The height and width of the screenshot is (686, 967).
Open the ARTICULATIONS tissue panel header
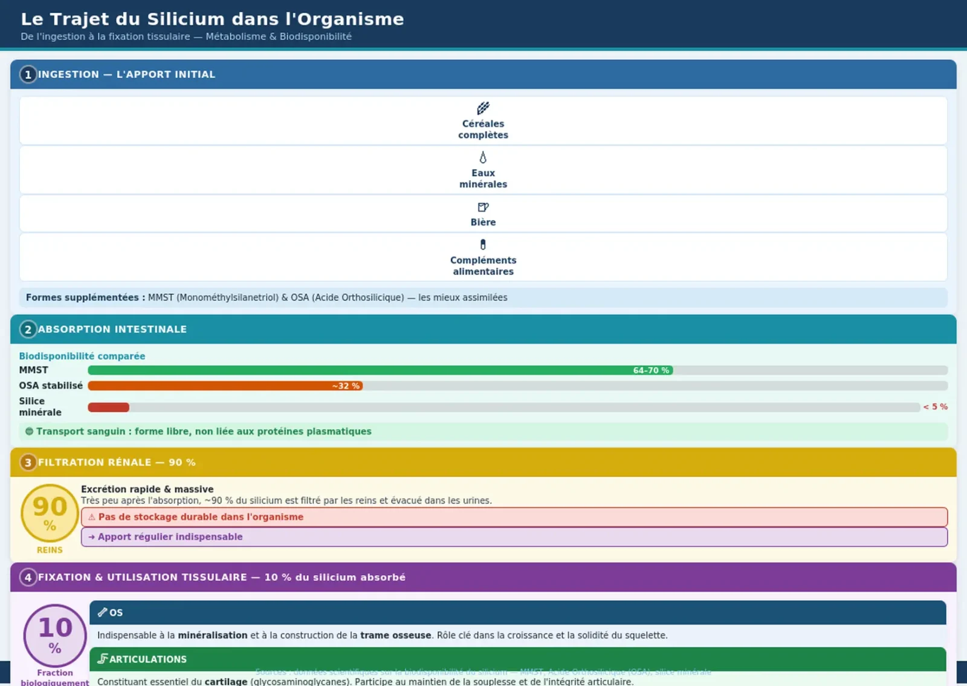tap(518, 659)
